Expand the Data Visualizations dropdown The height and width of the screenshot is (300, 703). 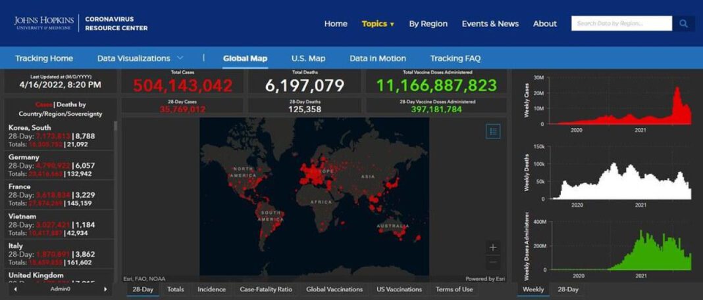(x=140, y=58)
